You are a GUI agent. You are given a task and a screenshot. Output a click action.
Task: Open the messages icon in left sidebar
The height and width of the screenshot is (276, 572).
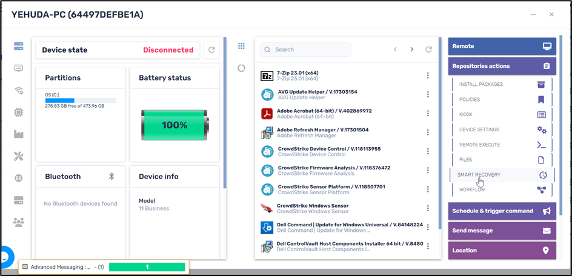18,68
